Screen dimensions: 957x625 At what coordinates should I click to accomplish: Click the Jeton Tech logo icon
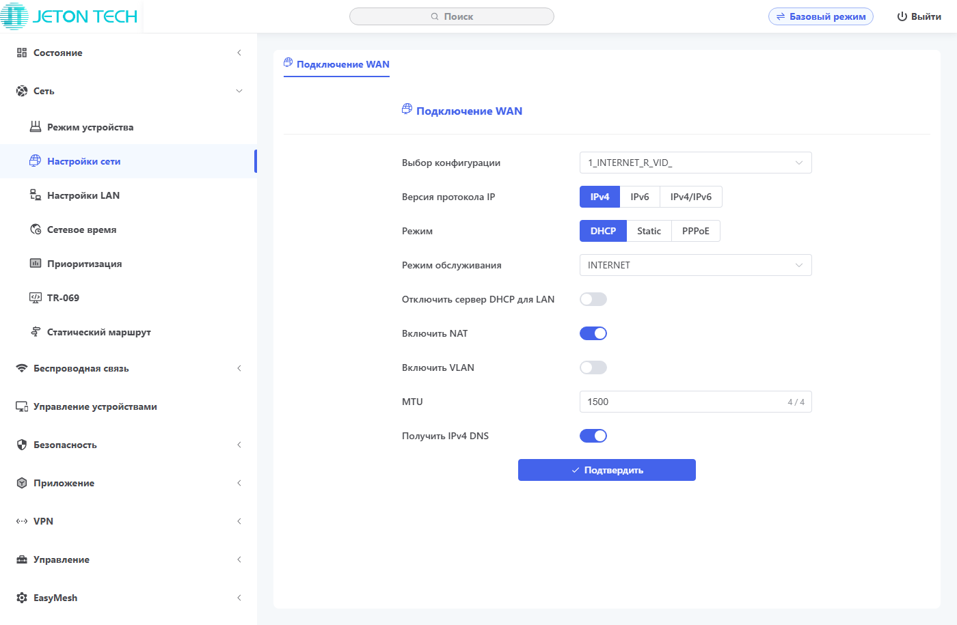[x=15, y=16]
